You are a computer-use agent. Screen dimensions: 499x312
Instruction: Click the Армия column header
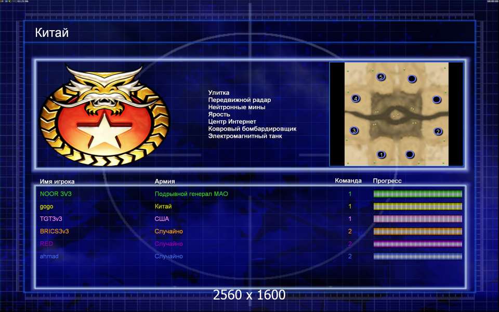165,181
